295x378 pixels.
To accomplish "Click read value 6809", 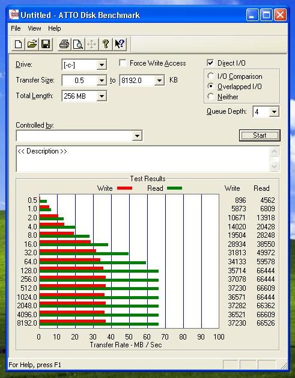I will point(267,208).
